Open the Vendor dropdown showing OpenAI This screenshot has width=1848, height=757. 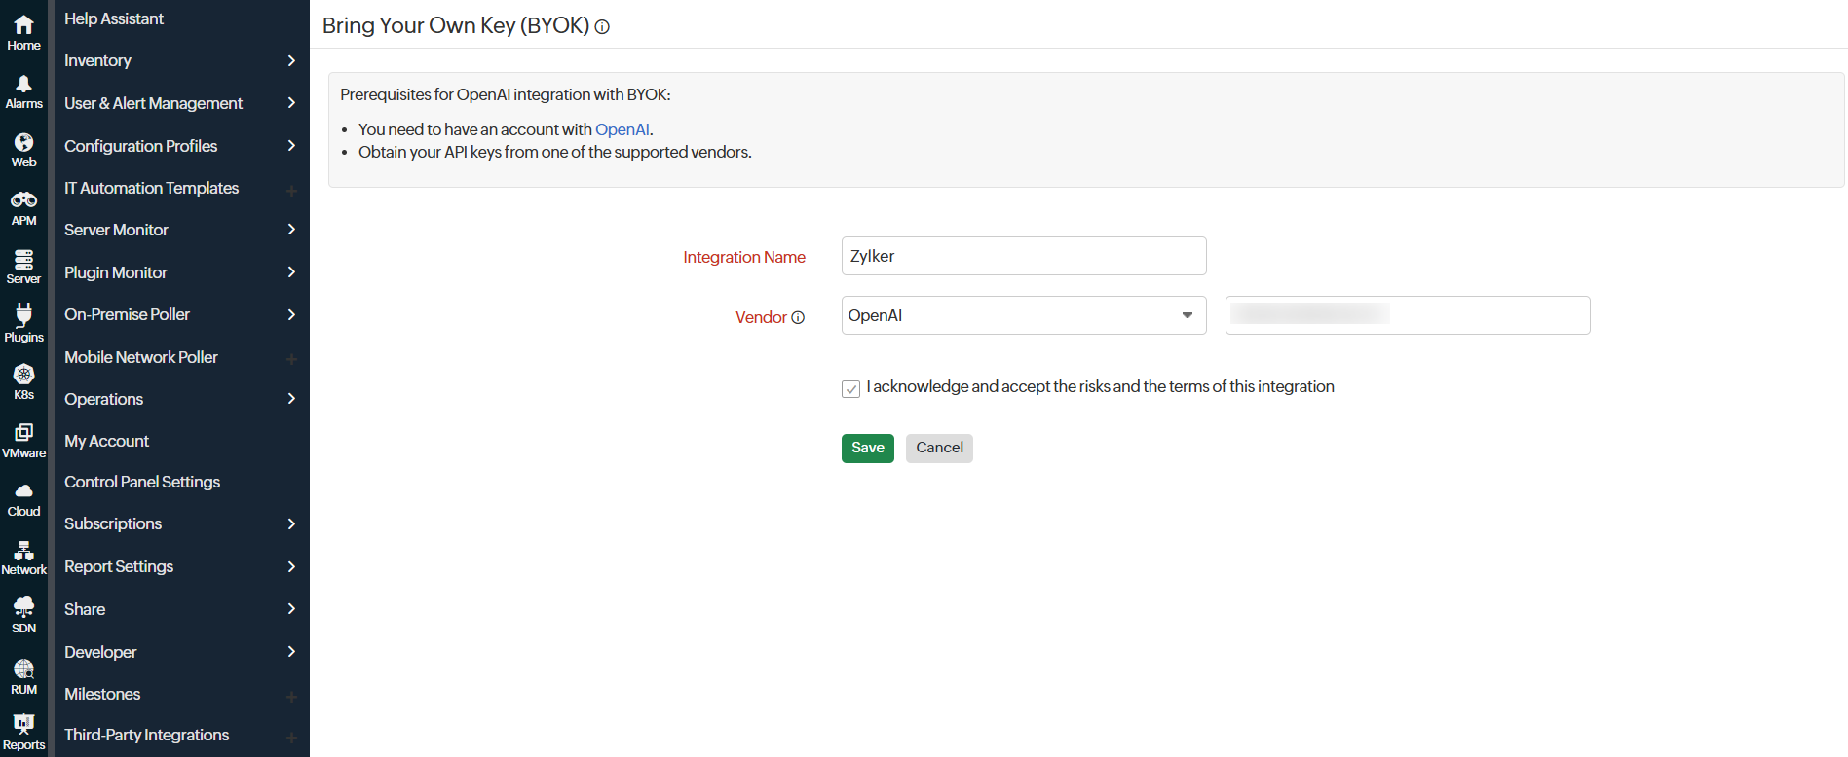click(x=1023, y=315)
